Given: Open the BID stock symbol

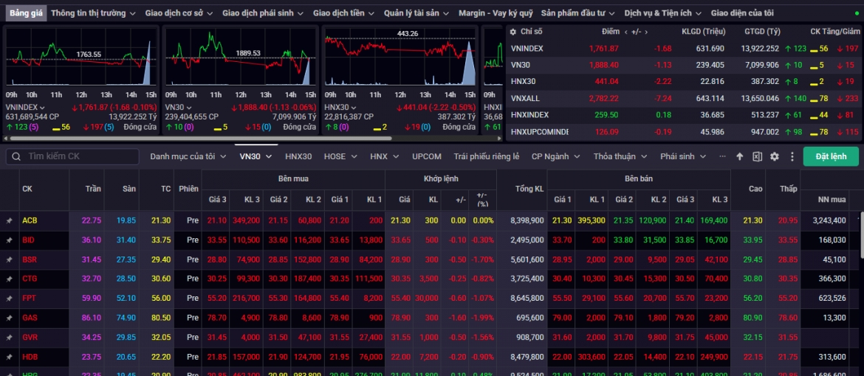Looking at the screenshot, I should coord(28,240).
